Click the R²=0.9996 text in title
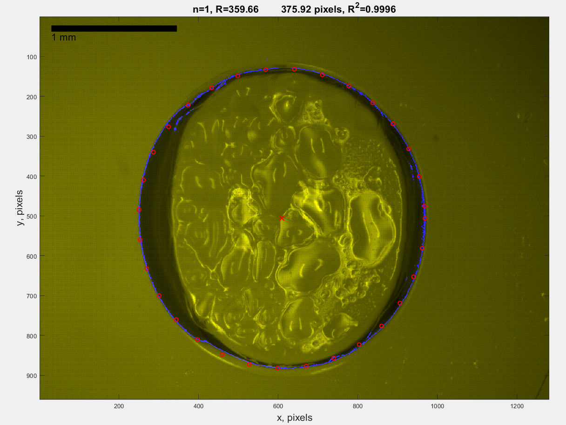The width and height of the screenshot is (566, 425). 369,9
